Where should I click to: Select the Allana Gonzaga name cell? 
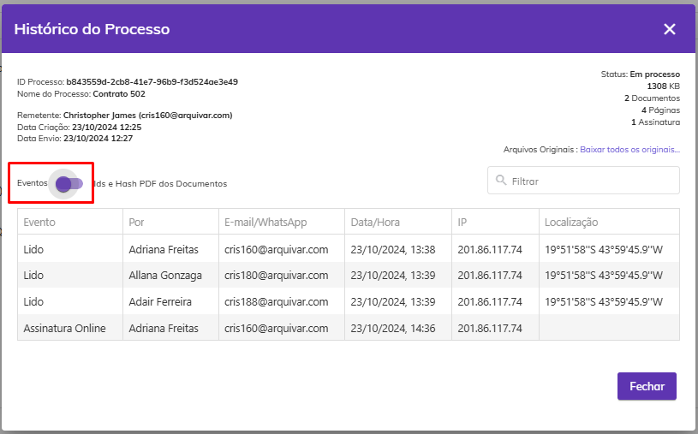point(170,275)
